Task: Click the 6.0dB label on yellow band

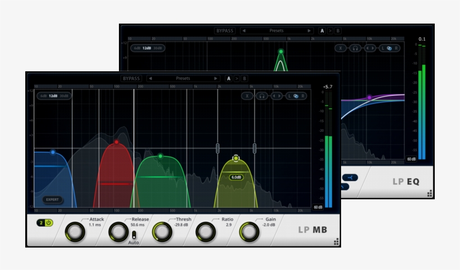Action: coord(236,177)
